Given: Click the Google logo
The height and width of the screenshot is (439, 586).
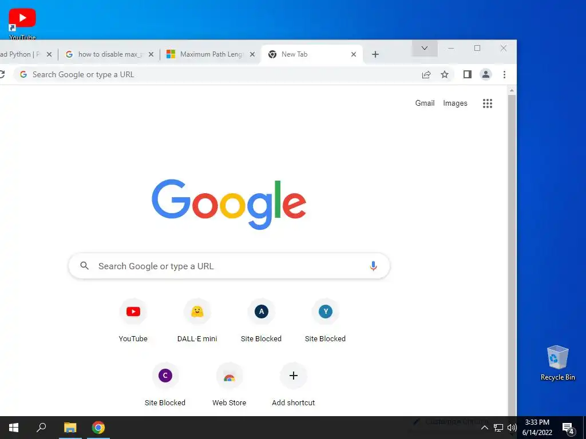Looking at the screenshot, I should 229,204.
